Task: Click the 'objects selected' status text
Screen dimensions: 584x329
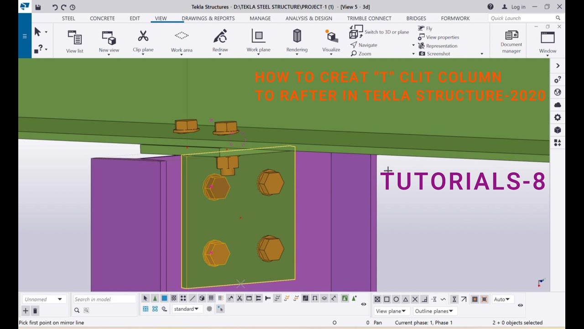Action: point(517,323)
